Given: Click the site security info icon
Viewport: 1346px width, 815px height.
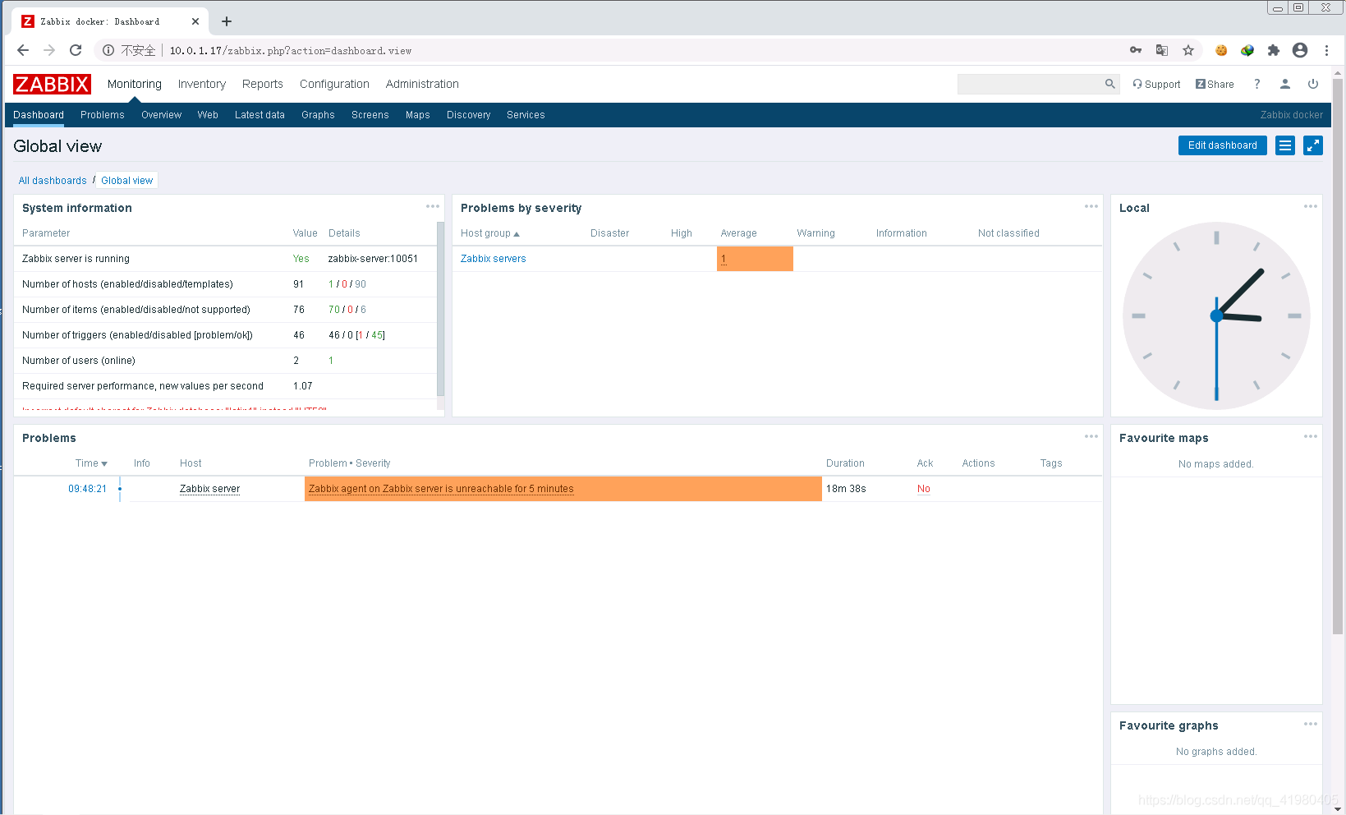Looking at the screenshot, I should coord(108,50).
